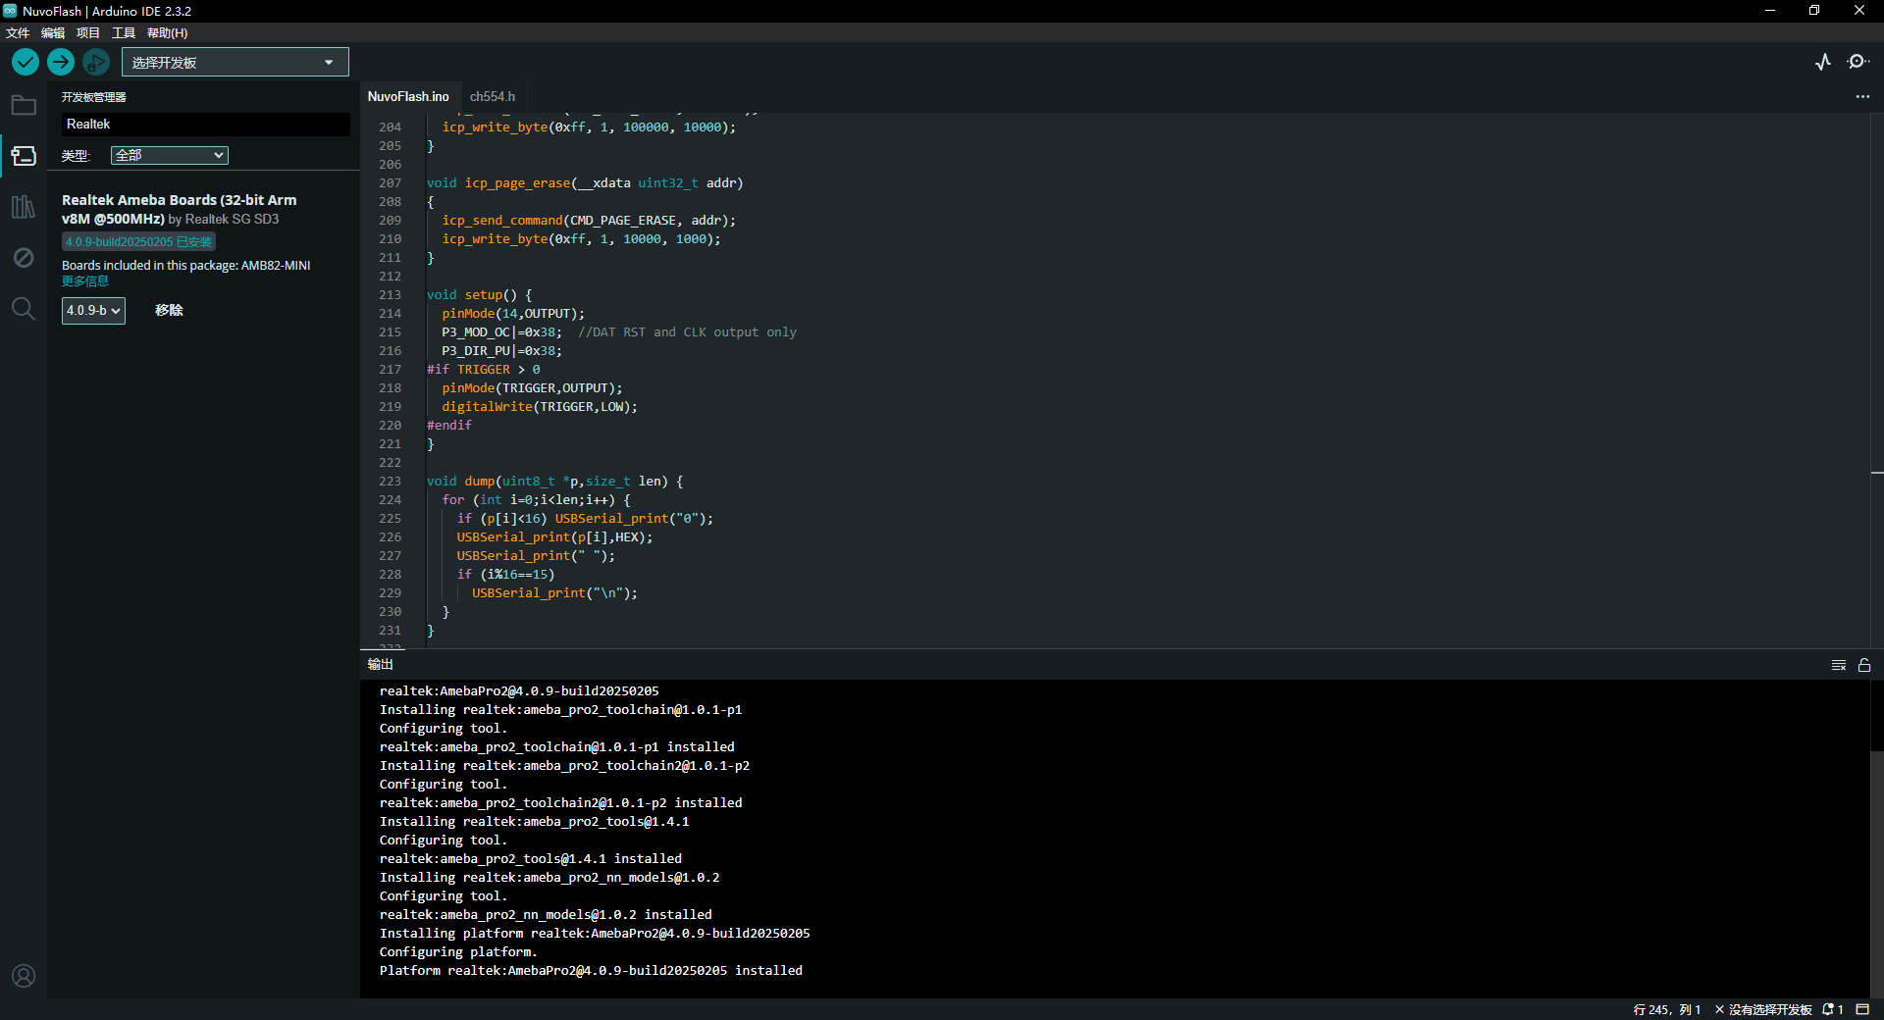This screenshot has width=1884, height=1020.
Task: Open the Arduino IDE title bar app icon
Action: [10, 11]
